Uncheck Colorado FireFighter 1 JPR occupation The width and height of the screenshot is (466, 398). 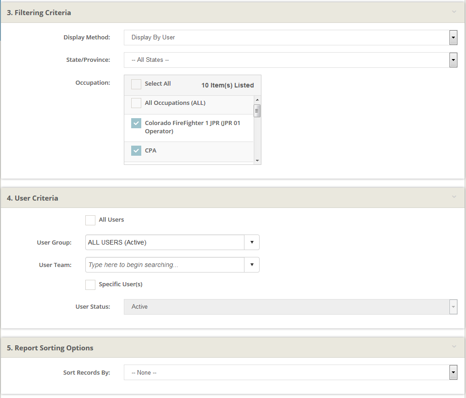tap(136, 123)
